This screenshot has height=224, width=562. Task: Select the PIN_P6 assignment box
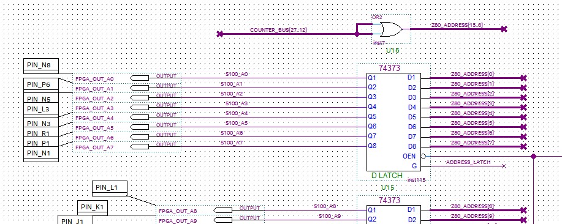41,85
